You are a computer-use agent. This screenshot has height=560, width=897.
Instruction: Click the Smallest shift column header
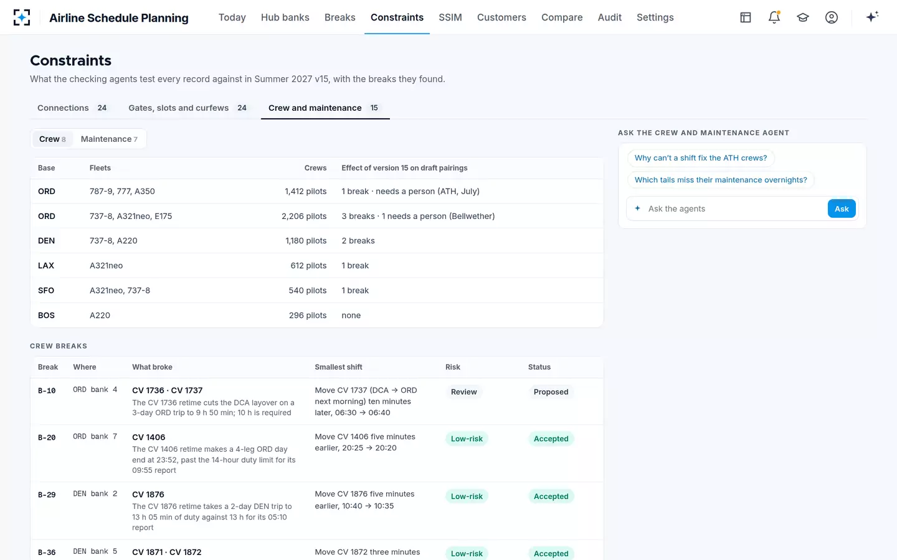[338, 367]
